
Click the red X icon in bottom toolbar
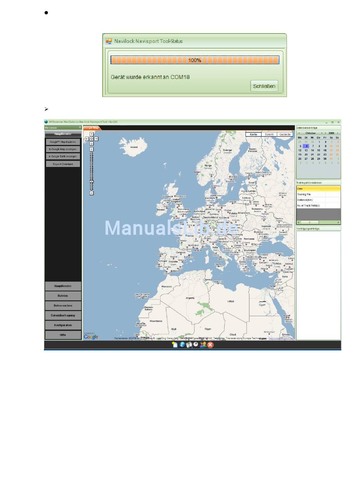(210, 345)
